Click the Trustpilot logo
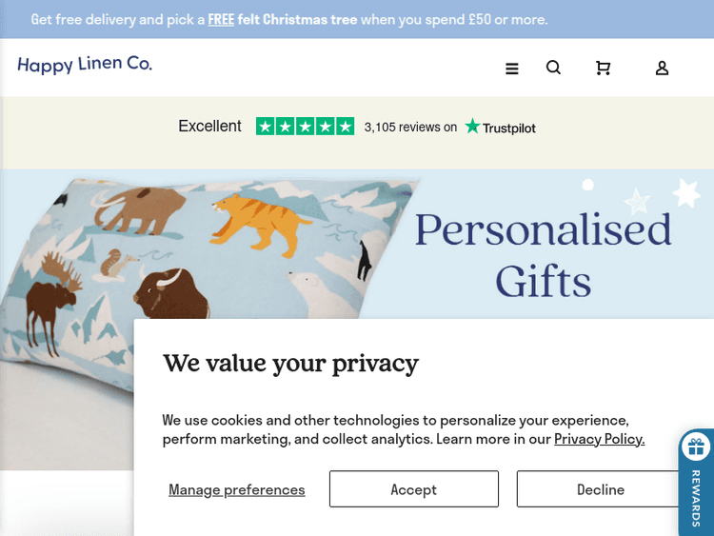The width and height of the screenshot is (714, 536). 500,128
